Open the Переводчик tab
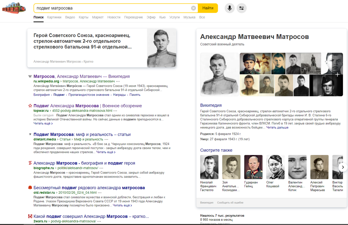Image resolution: width=348 pixels, height=225 pixels. pyautogui.click(x=133, y=17)
